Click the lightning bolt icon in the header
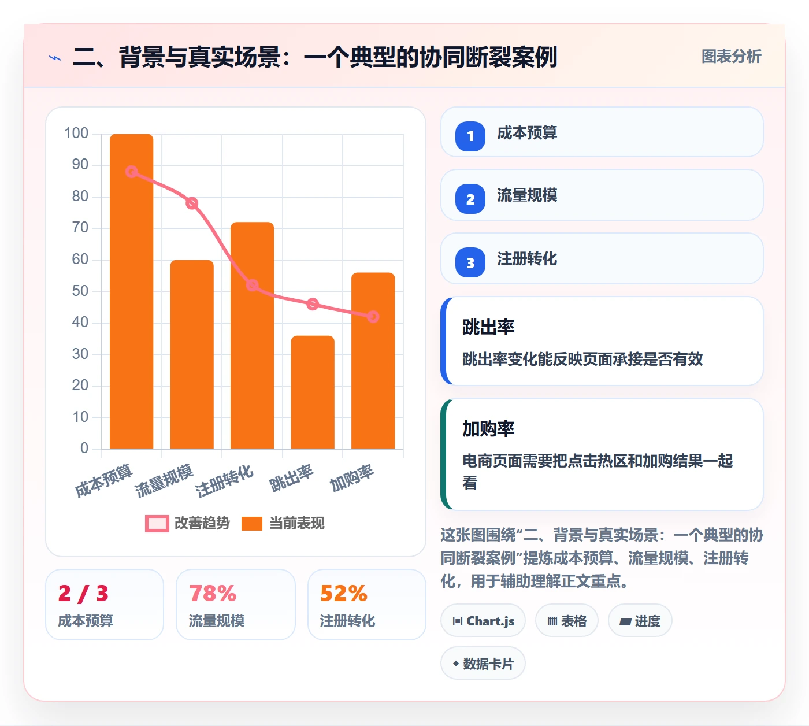 coord(55,58)
